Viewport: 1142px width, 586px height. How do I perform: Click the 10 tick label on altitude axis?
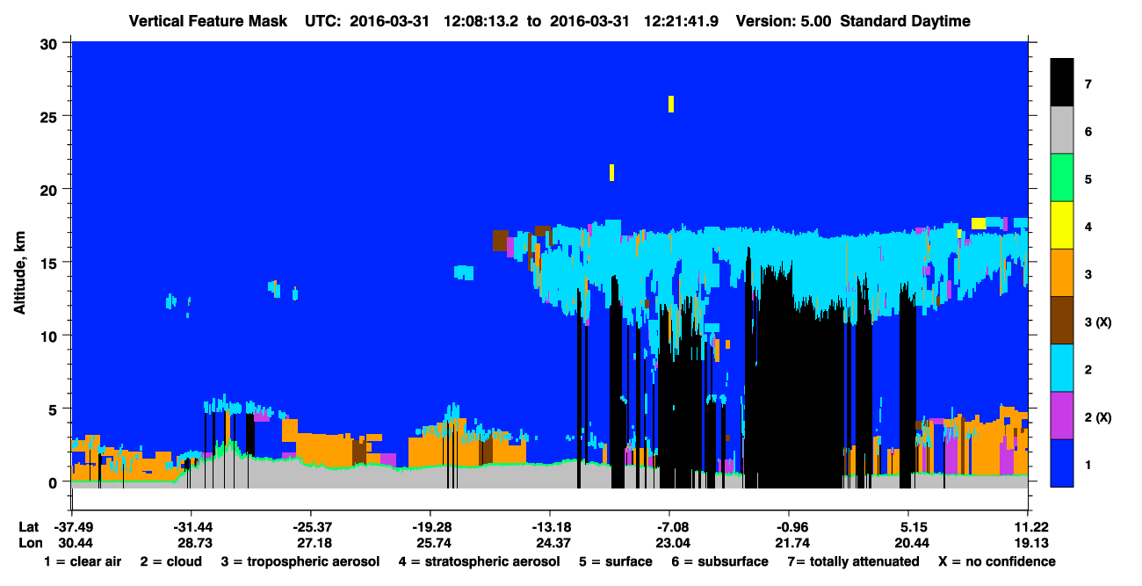click(50, 336)
